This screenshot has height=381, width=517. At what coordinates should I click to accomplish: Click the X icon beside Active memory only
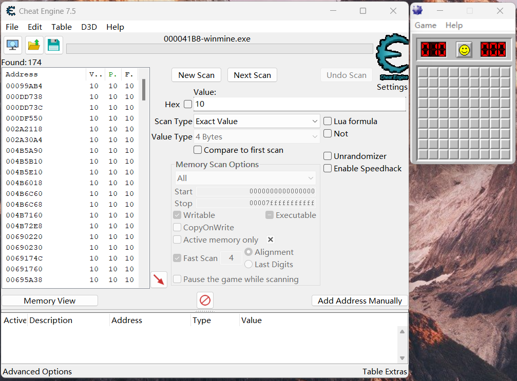pyautogui.click(x=271, y=239)
